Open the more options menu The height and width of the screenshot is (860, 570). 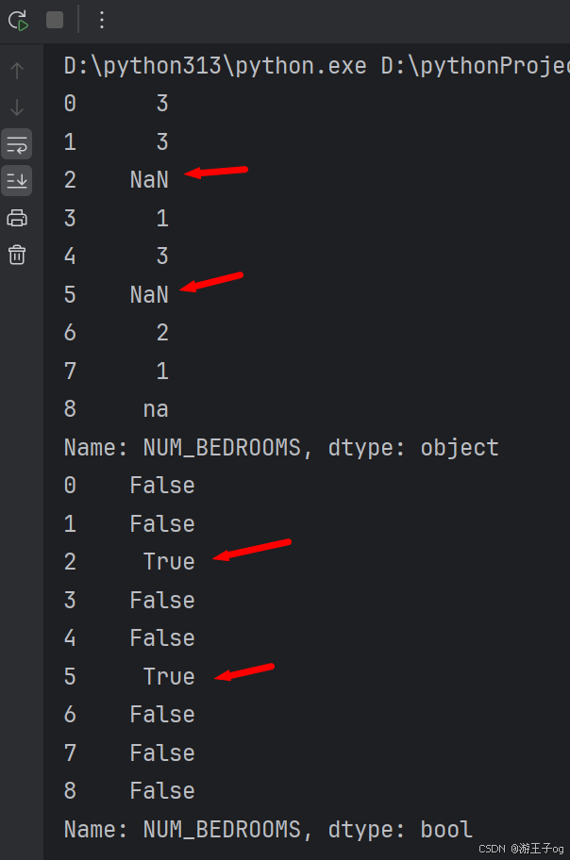102,19
